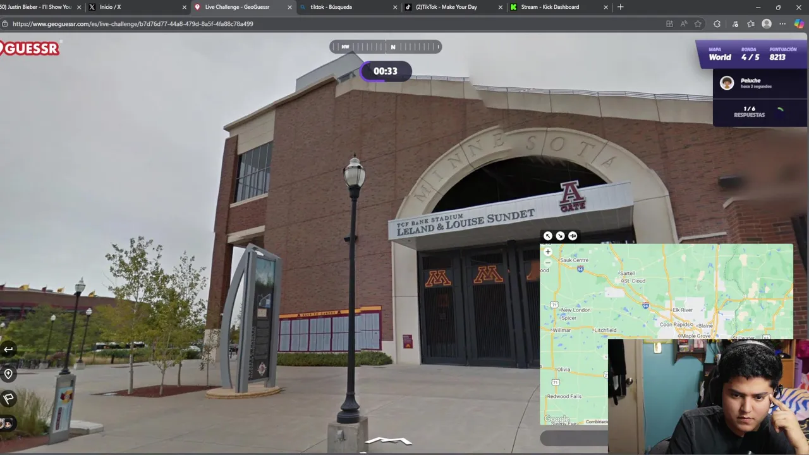This screenshot has width=809, height=455.
Task: Place guess on Elk River
Action: (x=683, y=310)
